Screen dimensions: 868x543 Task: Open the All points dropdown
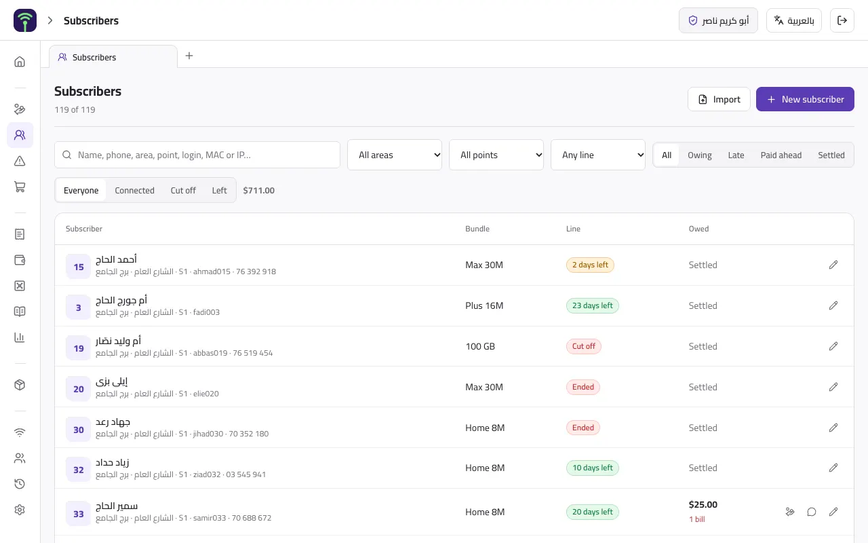[x=496, y=155]
